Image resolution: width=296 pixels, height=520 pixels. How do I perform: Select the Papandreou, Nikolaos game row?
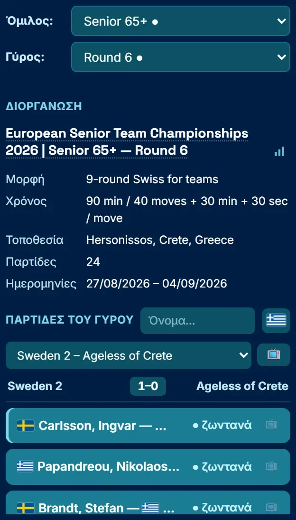pyautogui.click(x=148, y=466)
